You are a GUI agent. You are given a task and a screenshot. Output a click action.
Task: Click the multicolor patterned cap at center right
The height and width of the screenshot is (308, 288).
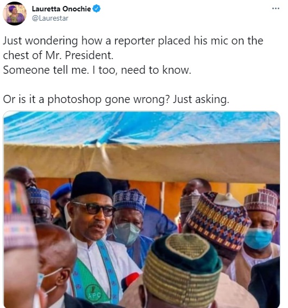point(218,220)
